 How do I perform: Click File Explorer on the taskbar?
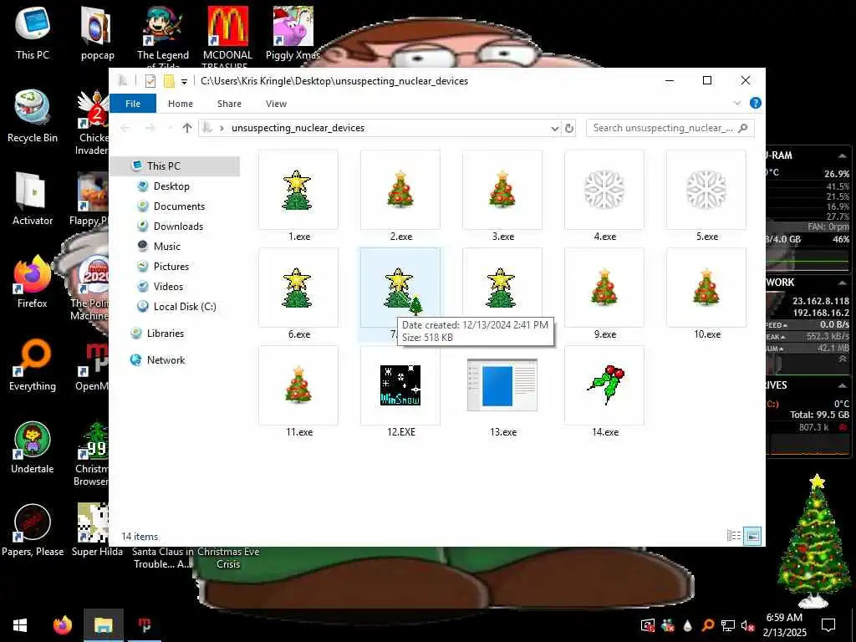point(103,625)
